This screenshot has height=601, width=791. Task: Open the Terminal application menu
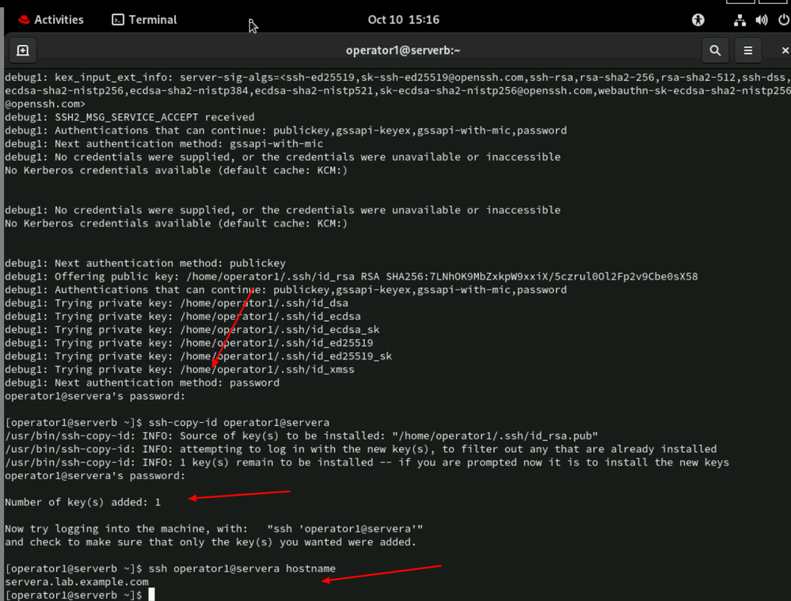(x=152, y=20)
